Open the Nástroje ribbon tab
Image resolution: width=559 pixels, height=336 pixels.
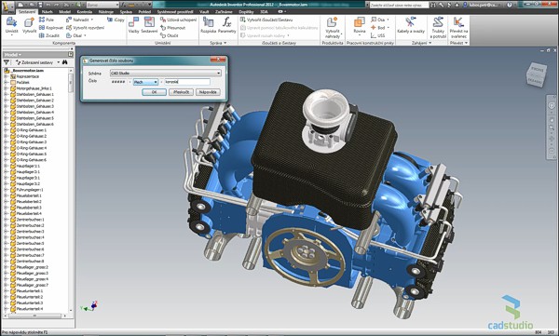tap(106, 12)
